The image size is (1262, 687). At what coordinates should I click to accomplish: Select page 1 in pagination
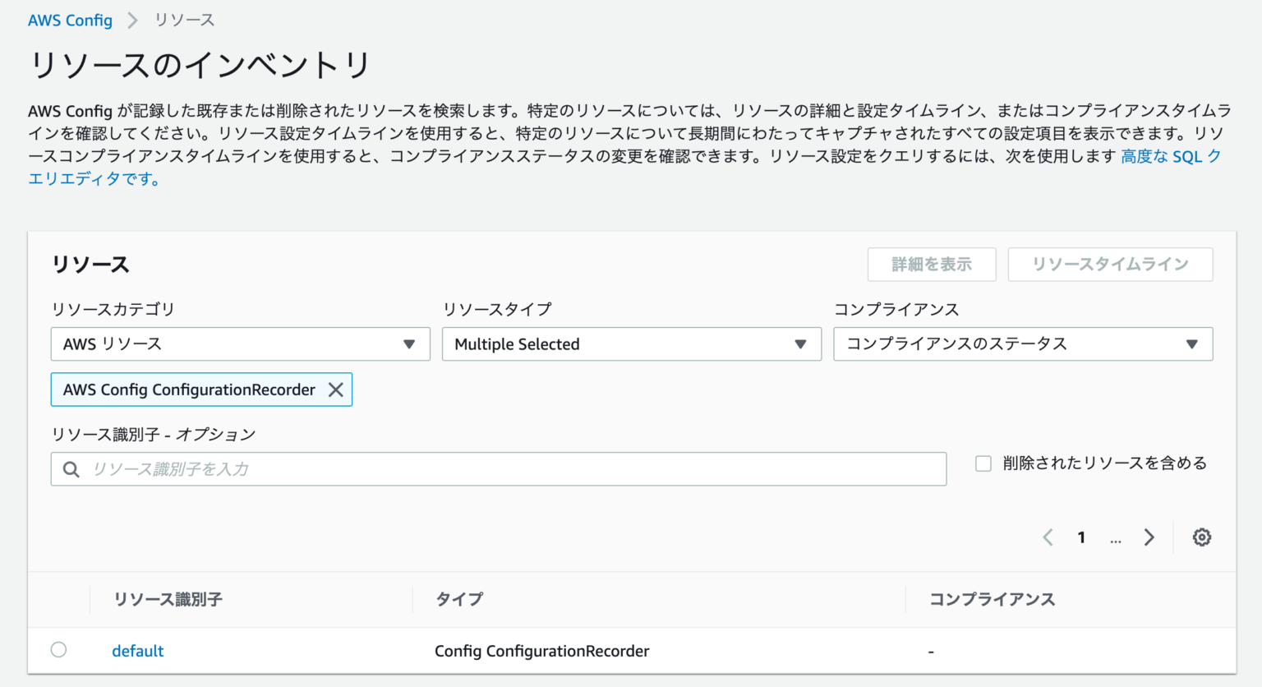tap(1081, 537)
